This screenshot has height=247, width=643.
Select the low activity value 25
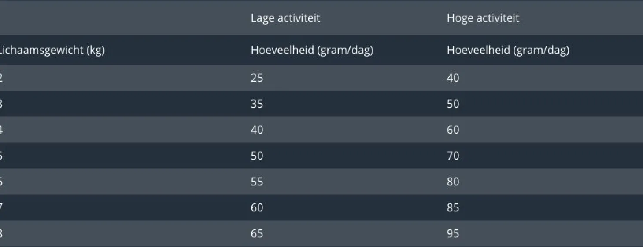click(x=257, y=78)
